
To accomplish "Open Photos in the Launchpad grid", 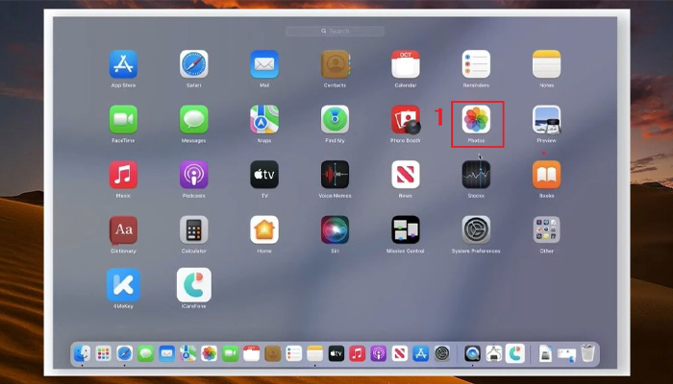I will 476,120.
